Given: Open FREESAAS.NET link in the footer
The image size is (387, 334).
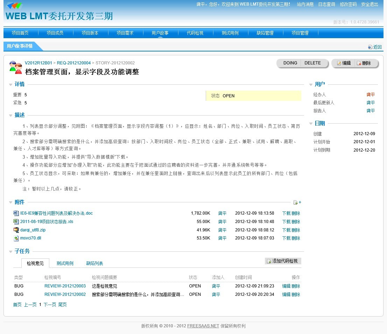Looking at the screenshot, I should pos(203,326).
